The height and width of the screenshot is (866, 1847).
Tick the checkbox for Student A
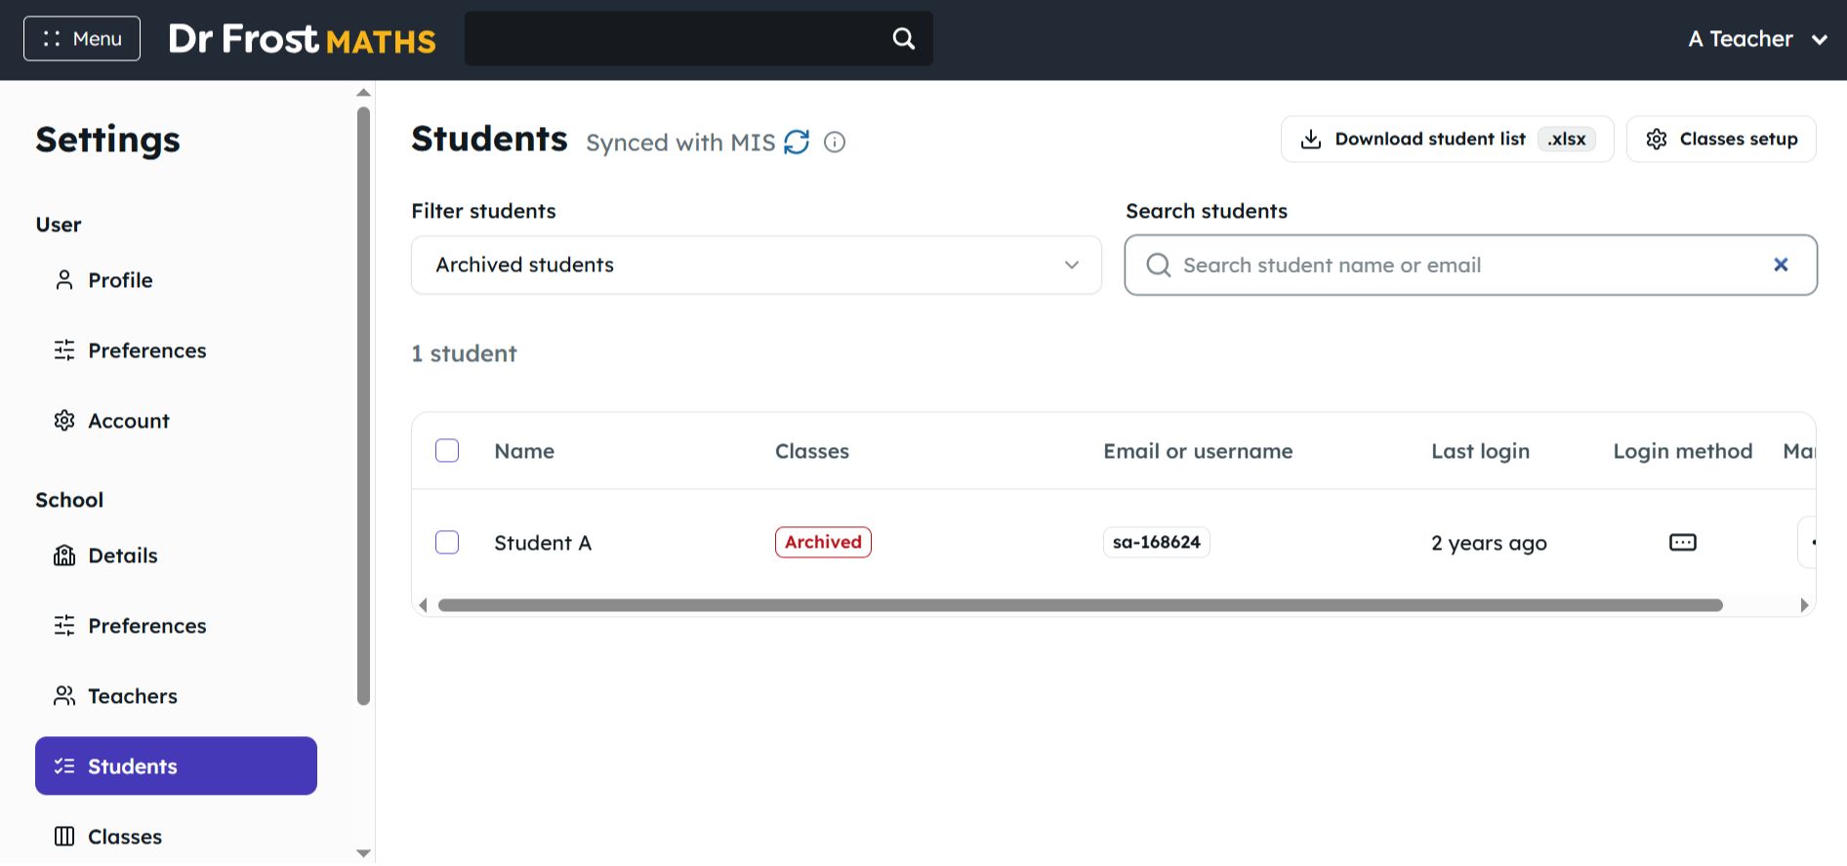pyautogui.click(x=447, y=543)
